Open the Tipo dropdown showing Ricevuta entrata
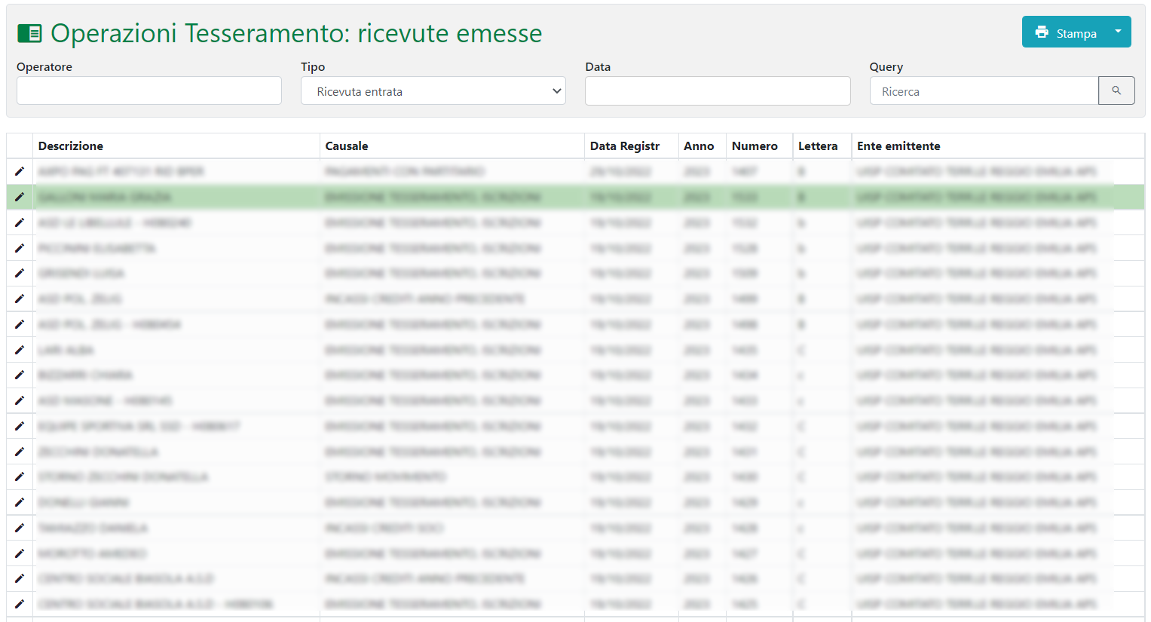Screen dimensions: 1151x622 click(433, 91)
